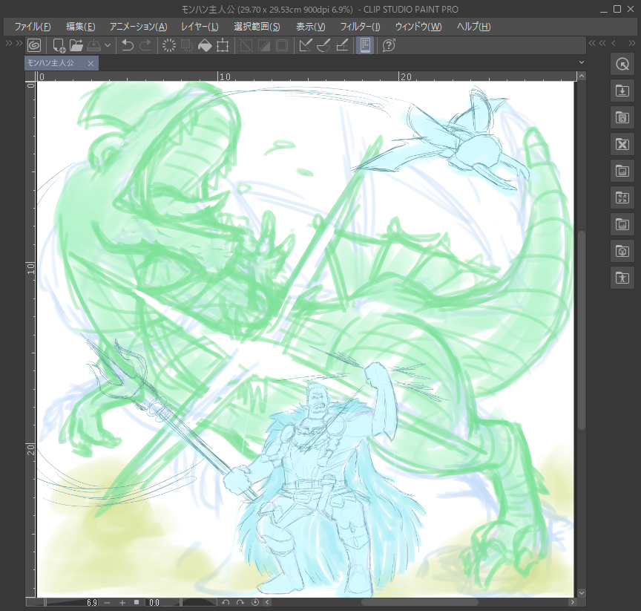Open the image material palette icon

pos(622,224)
